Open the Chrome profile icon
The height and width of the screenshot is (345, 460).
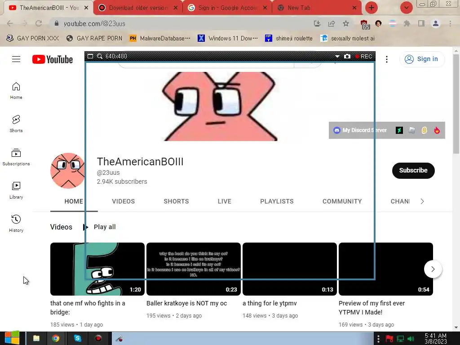click(436, 23)
